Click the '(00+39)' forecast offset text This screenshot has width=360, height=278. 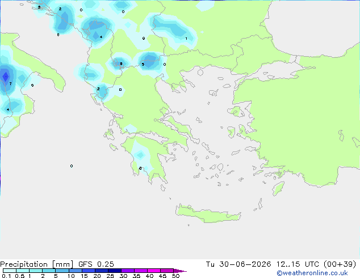340,264
